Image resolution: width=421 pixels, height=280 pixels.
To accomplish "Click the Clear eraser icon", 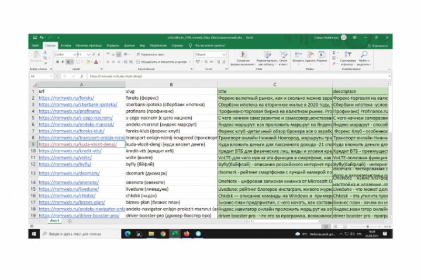I will [x=334, y=64].
